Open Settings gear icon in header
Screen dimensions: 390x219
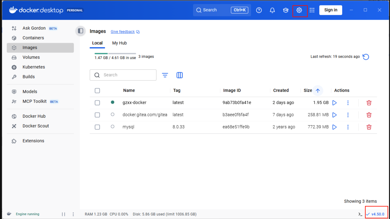coord(299,10)
